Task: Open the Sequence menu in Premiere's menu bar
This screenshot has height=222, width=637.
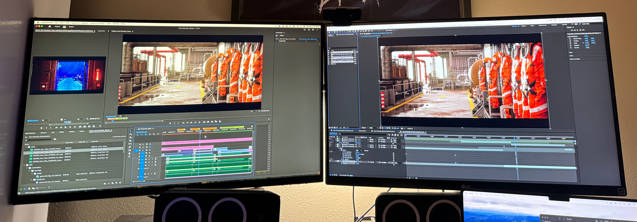Action: coord(75,23)
